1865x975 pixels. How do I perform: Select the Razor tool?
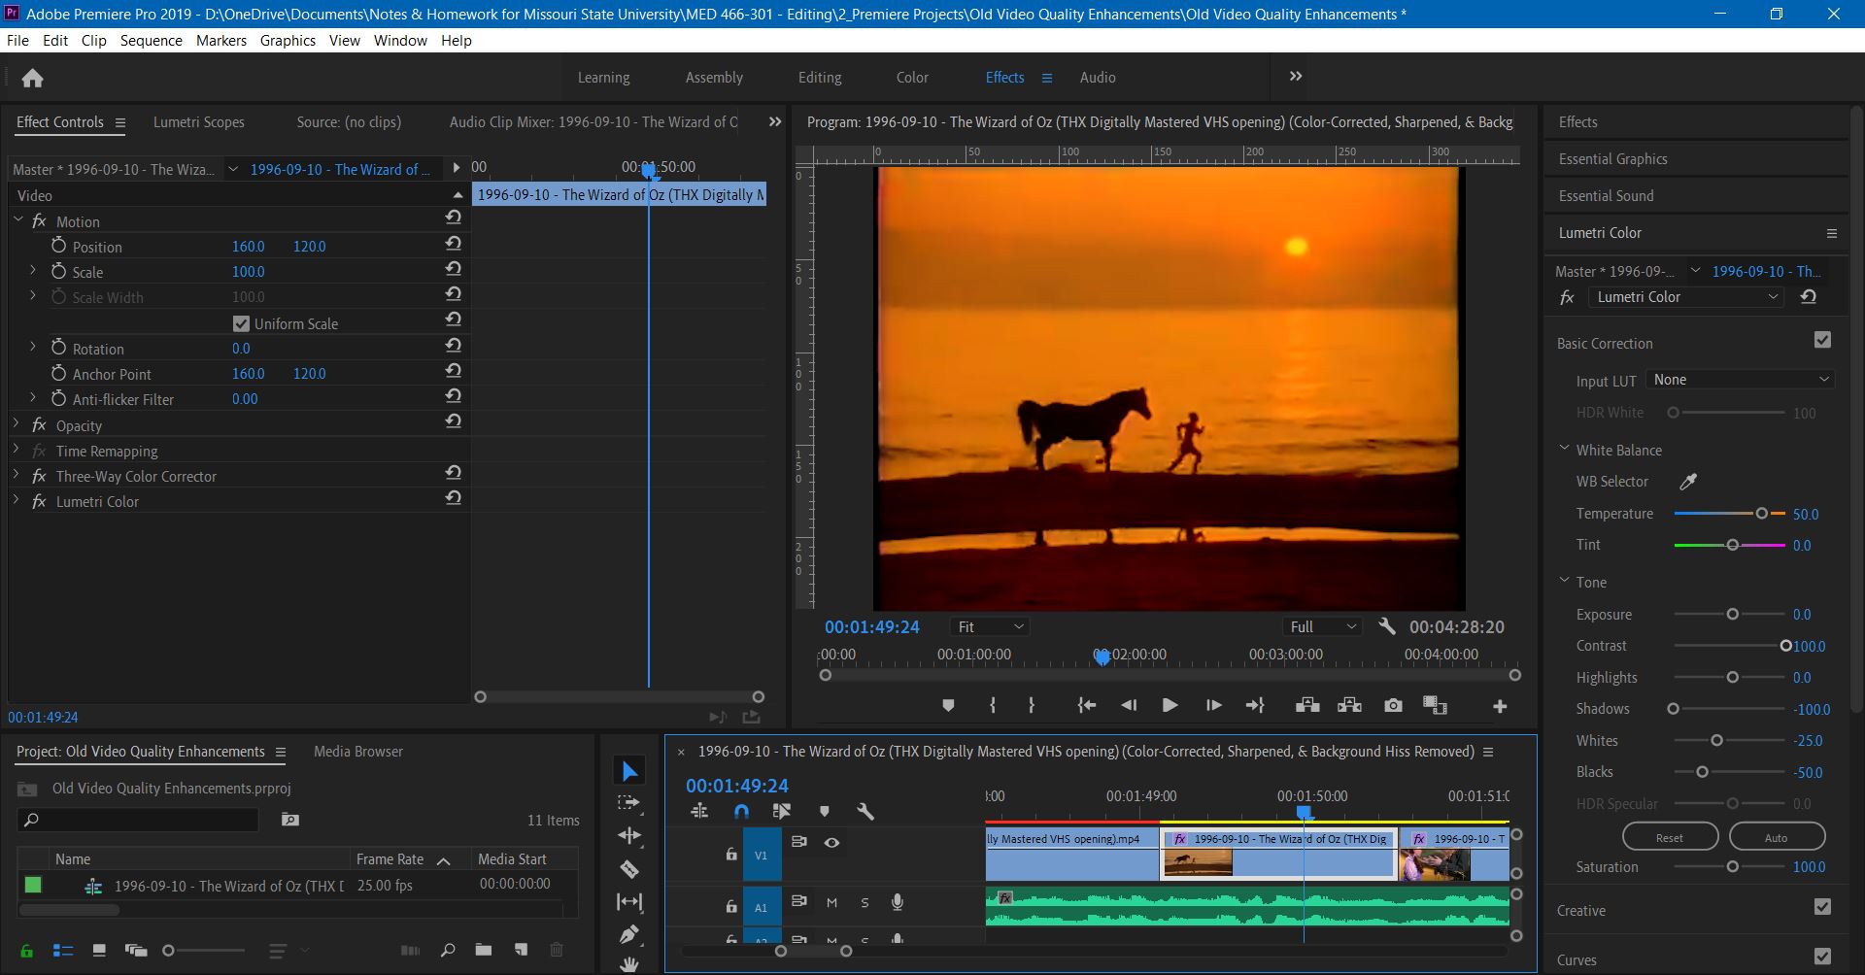(629, 869)
